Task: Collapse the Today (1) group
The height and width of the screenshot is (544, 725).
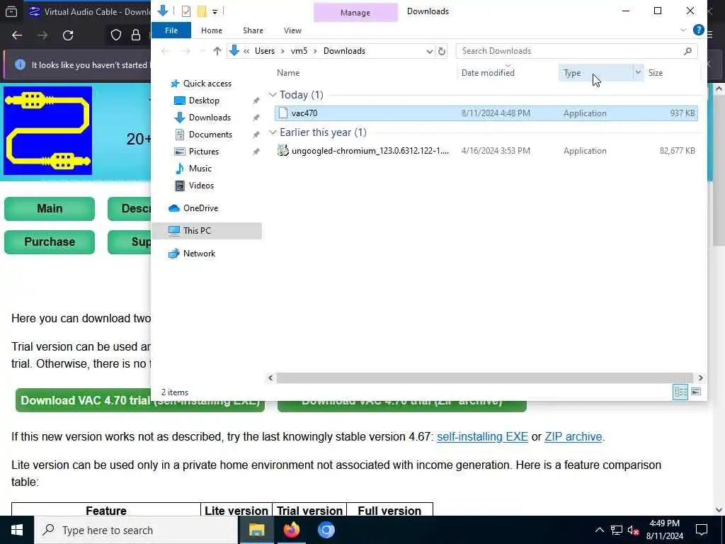Action: coord(273,95)
